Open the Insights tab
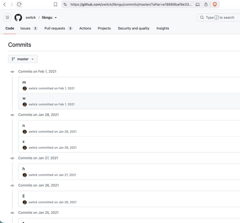This screenshot has height=223, width=240. tap(163, 28)
